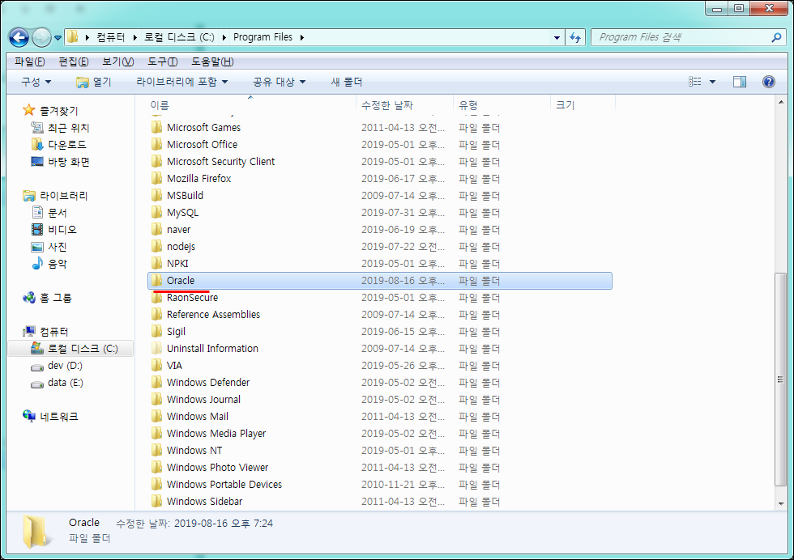
Task: Open the 보기(V) menu
Action: point(118,62)
